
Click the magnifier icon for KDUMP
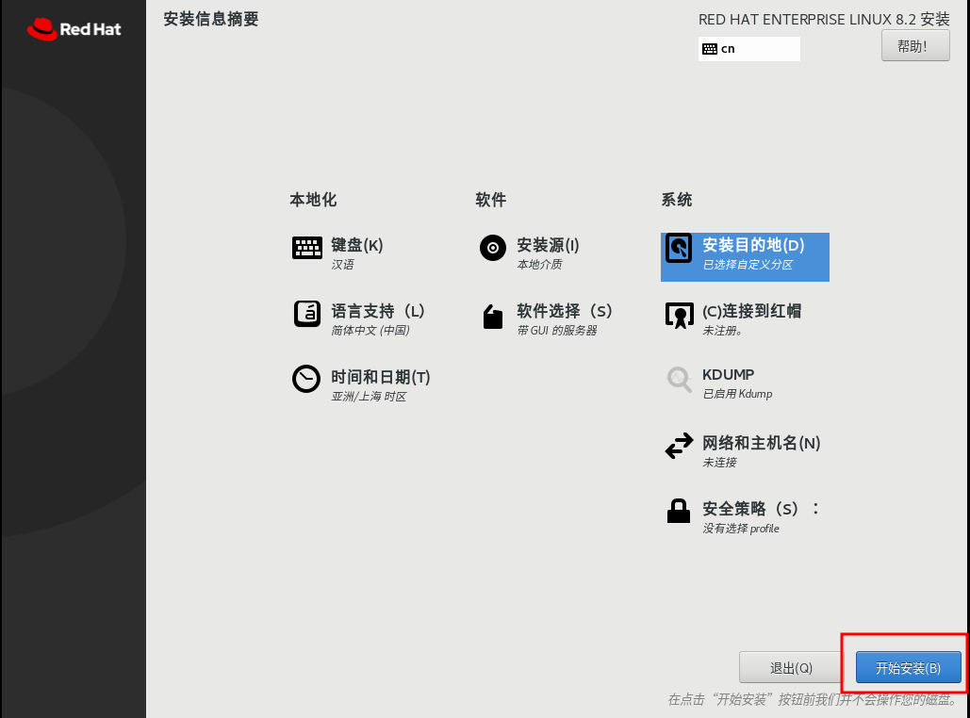(x=679, y=379)
